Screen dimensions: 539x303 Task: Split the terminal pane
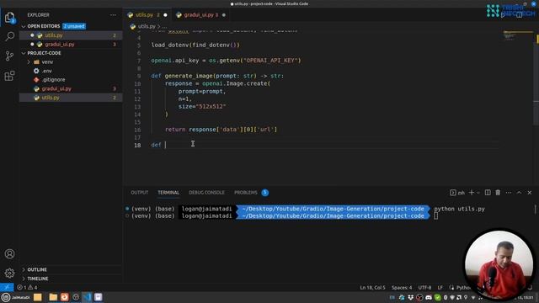click(x=488, y=193)
